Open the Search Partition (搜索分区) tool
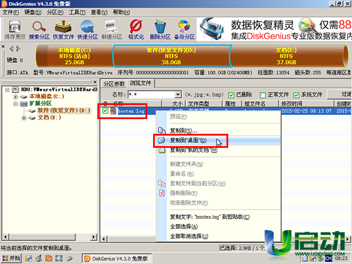This screenshot has width=352, height=264. [x=39, y=30]
